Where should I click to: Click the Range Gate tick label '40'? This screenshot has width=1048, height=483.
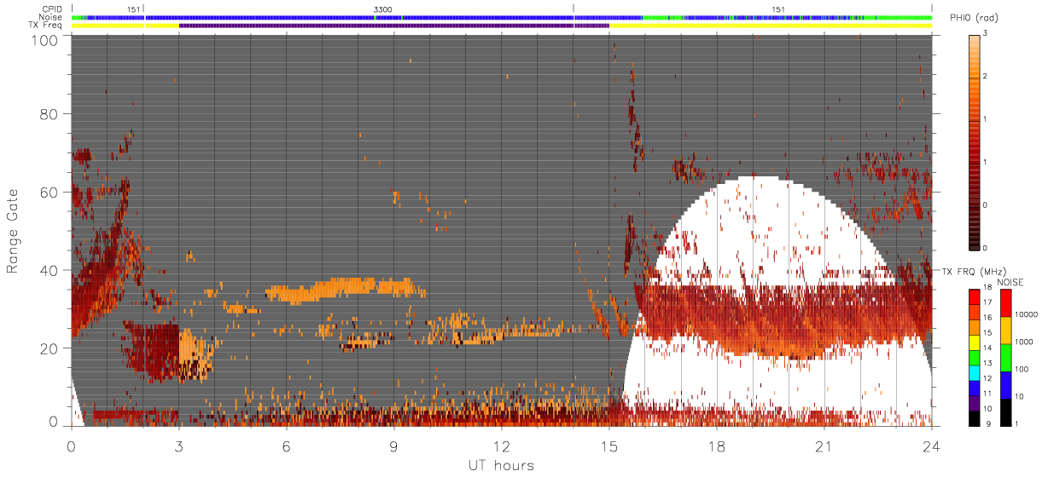pos(49,270)
